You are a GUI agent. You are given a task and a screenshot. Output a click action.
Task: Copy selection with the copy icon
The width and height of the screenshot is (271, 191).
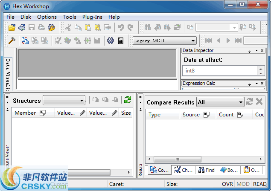click(78, 27)
